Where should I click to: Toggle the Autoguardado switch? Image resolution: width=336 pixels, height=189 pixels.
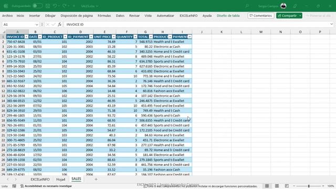click(38, 6)
